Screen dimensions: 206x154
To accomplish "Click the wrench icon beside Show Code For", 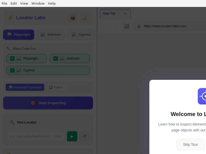I will click(x=8, y=49).
